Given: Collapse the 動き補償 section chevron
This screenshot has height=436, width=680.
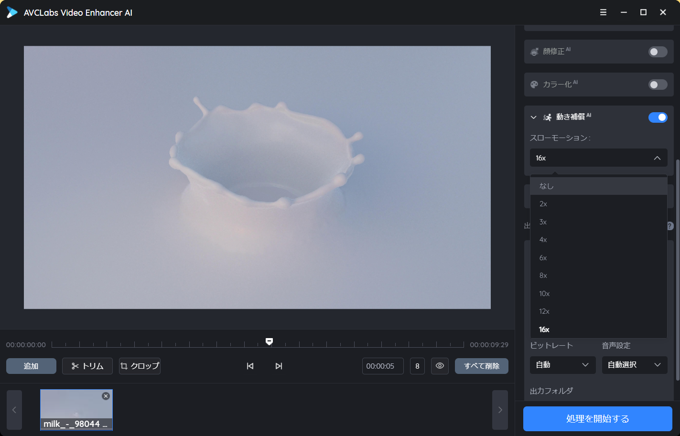Looking at the screenshot, I should pos(534,117).
